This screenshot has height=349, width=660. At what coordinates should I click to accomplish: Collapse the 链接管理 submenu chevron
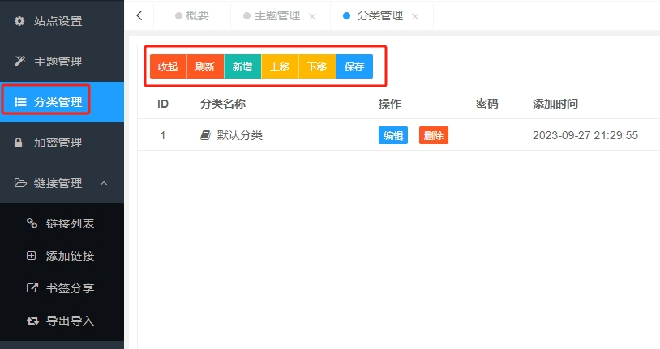pyautogui.click(x=104, y=183)
